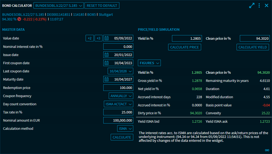Expand the FIGURES dropdown
Viewport: 272px width, 154px height.
149,63
